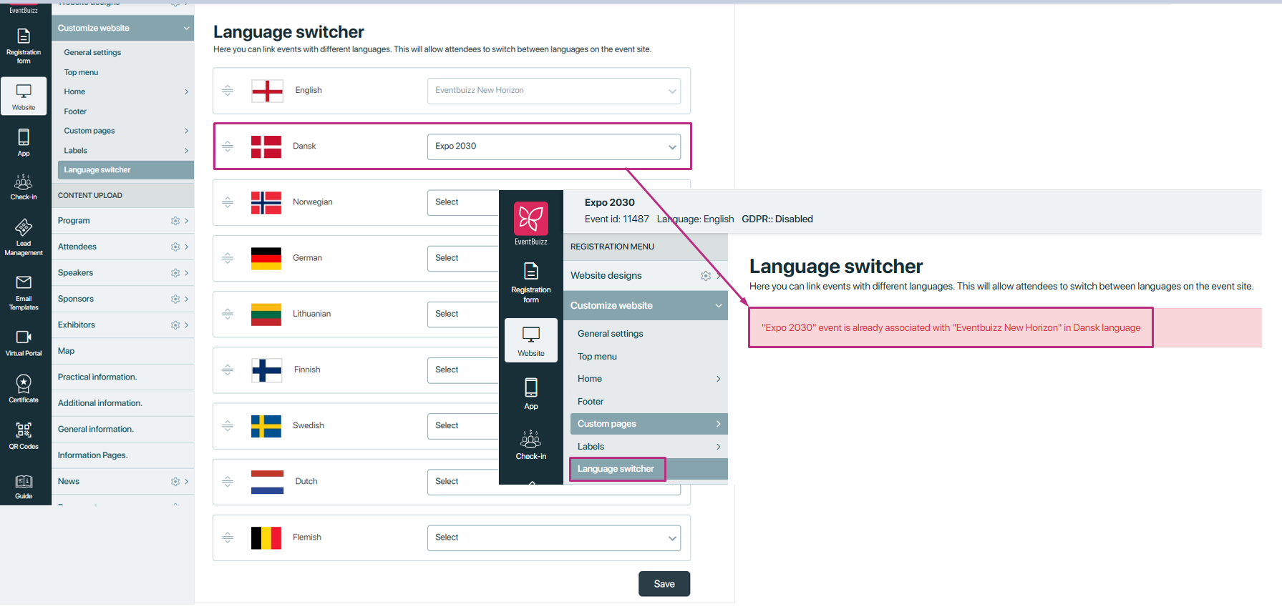Open the Guide icon in sidebar
This screenshot has width=1282, height=609.
tap(24, 486)
